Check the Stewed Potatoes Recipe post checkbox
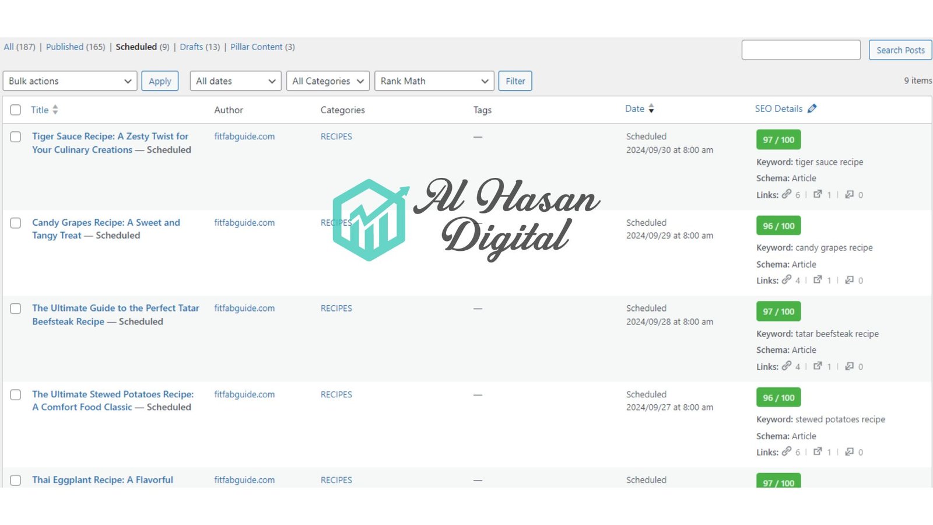933x525 pixels. 16,395
